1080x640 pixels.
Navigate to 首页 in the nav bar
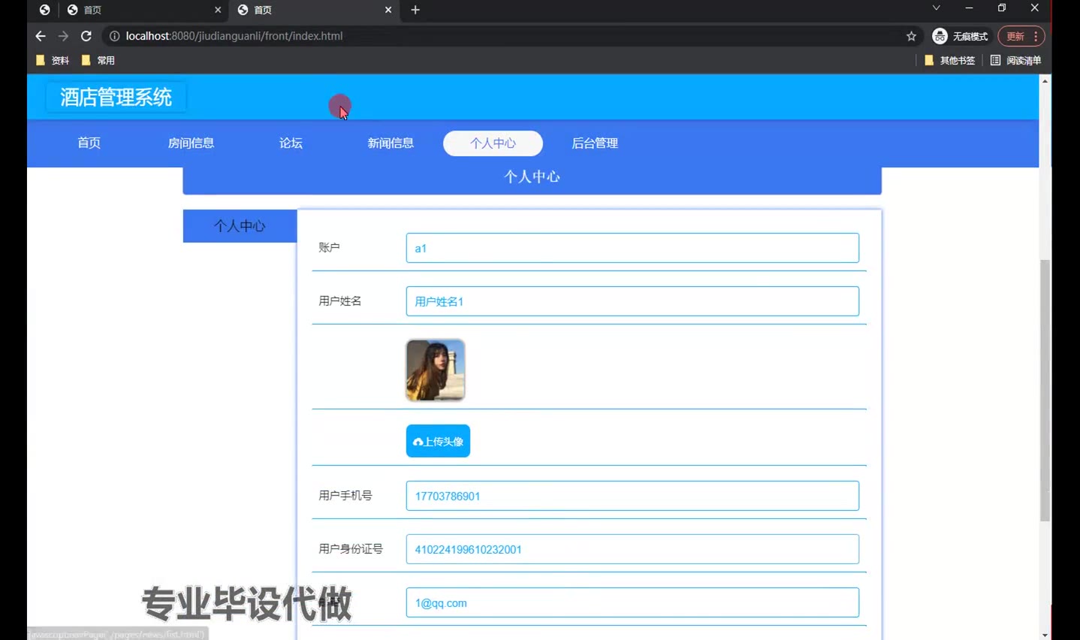click(89, 143)
